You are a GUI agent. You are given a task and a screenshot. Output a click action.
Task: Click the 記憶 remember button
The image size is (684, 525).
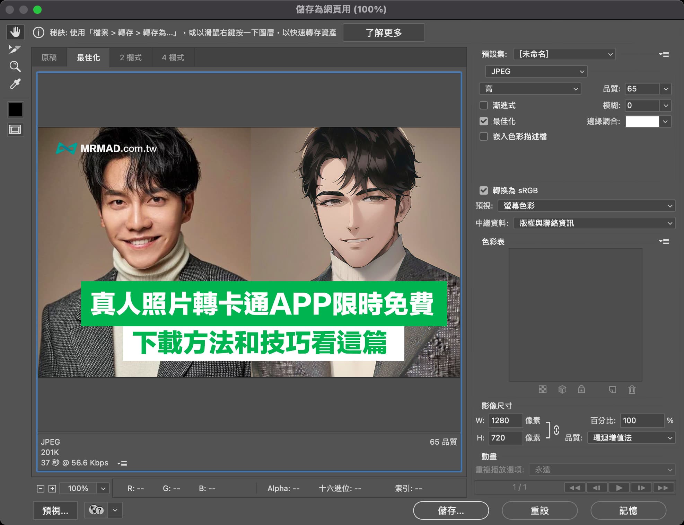pyautogui.click(x=628, y=510)
